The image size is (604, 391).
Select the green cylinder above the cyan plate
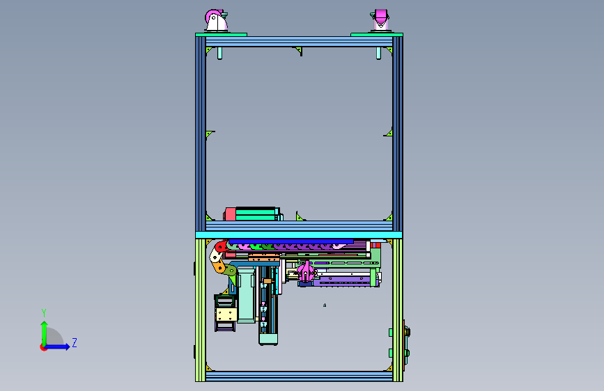[x=256, y=214]
